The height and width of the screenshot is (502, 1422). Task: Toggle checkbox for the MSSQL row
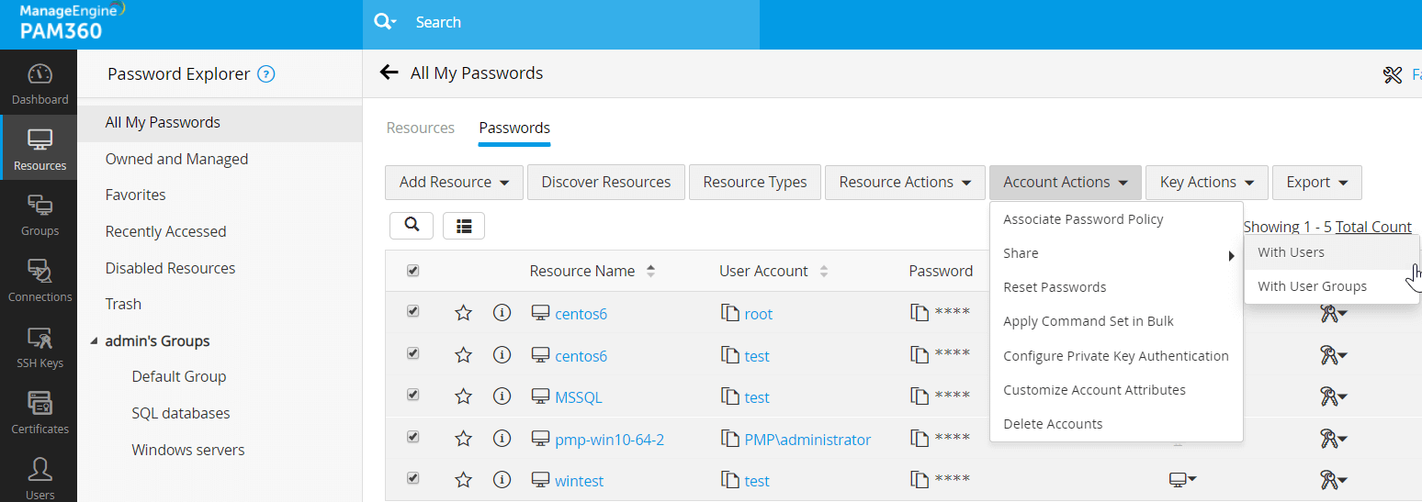412,395
